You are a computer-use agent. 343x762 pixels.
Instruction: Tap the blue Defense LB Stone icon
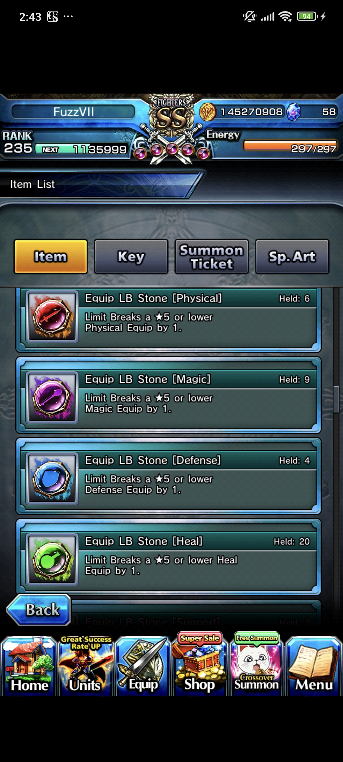pos(52,478)
